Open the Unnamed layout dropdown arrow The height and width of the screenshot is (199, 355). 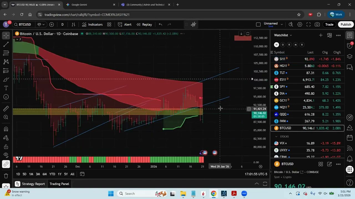tap(282, 25)
